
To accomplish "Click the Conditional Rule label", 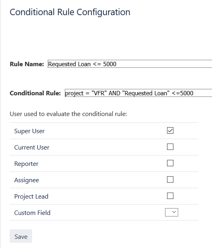I will pyautogui.click(x=35, y=93).
